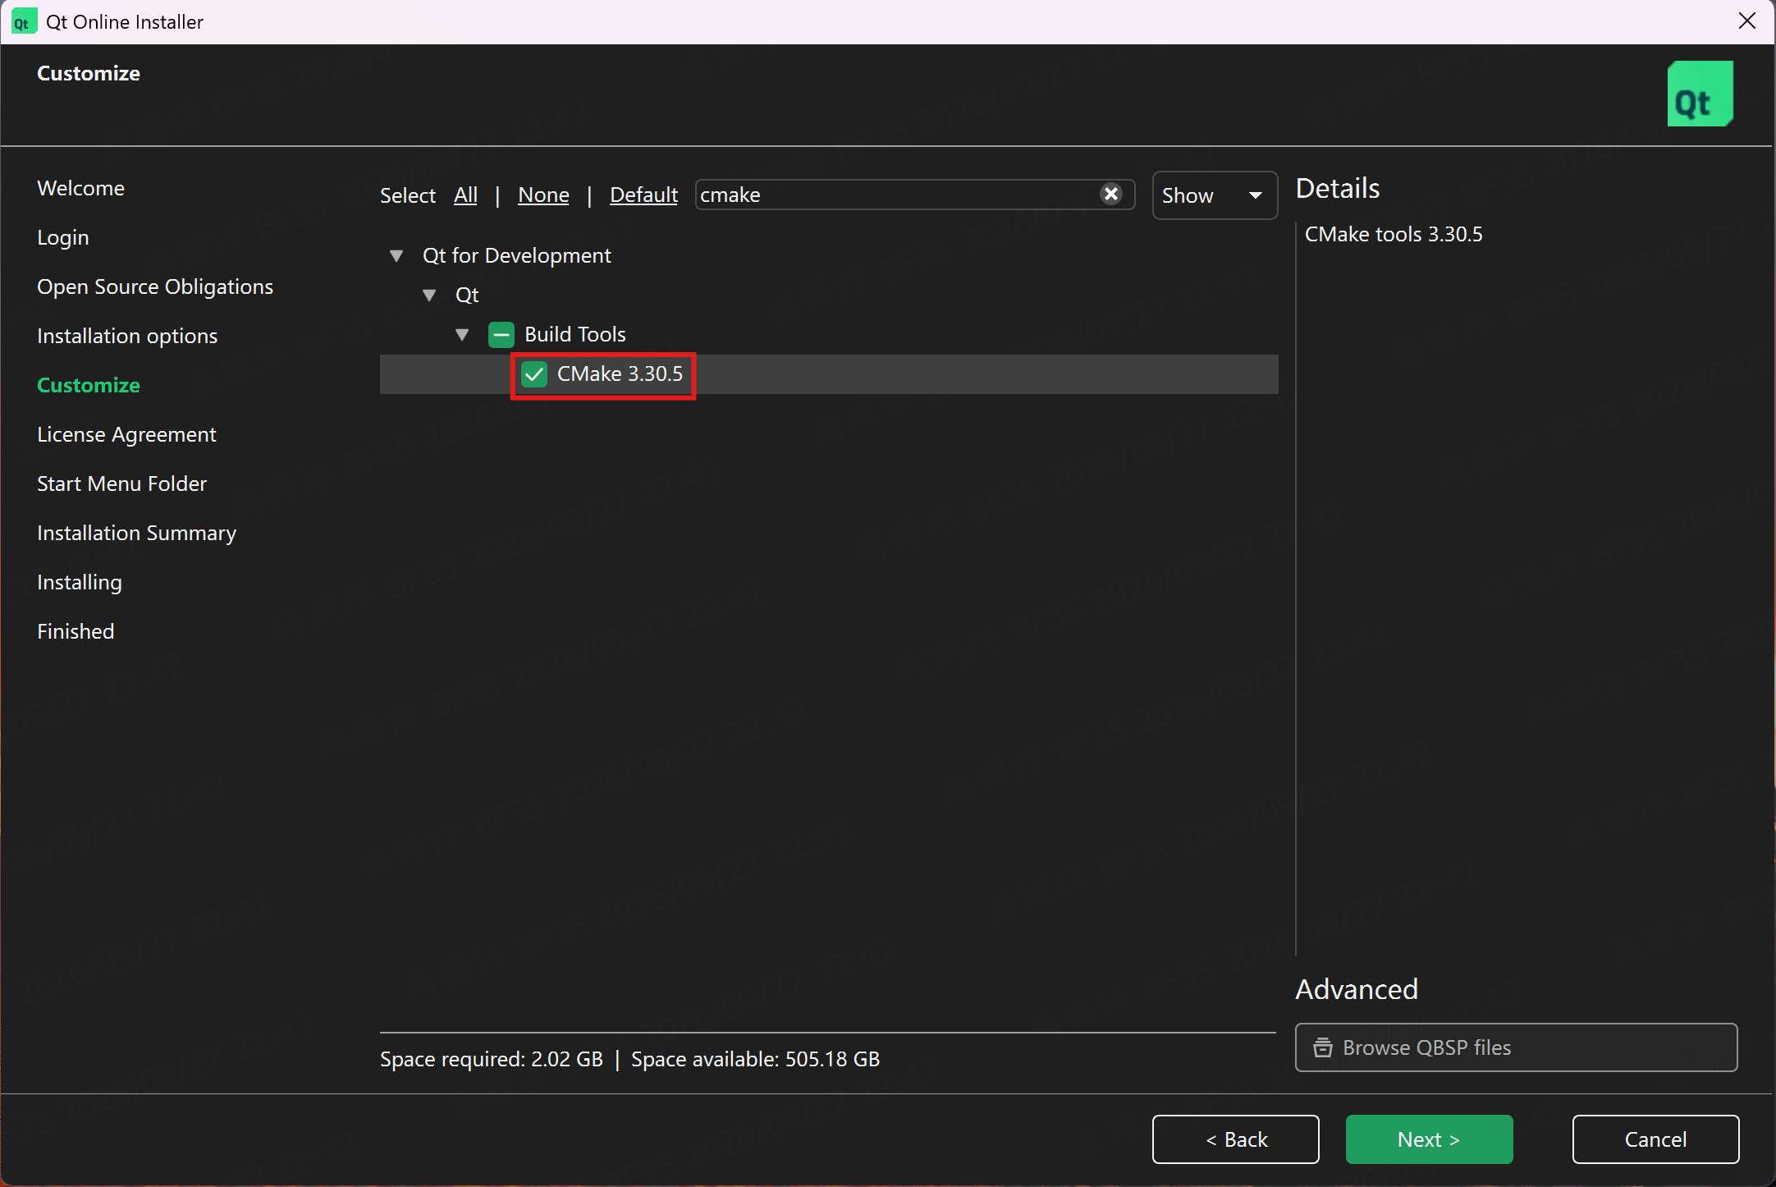Cancel the installation

[x=1655, y=1139]
